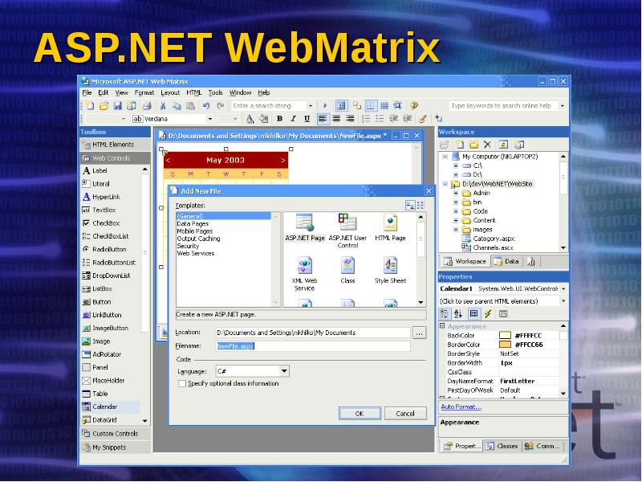The height and width of the screenshot is (482, 642).
Task: Open the Custom Controls toolbox section
Action: pos(116,434)
